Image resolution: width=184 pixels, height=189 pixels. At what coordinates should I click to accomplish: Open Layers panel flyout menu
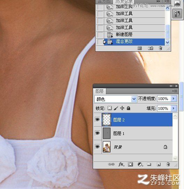coord(175,91)
